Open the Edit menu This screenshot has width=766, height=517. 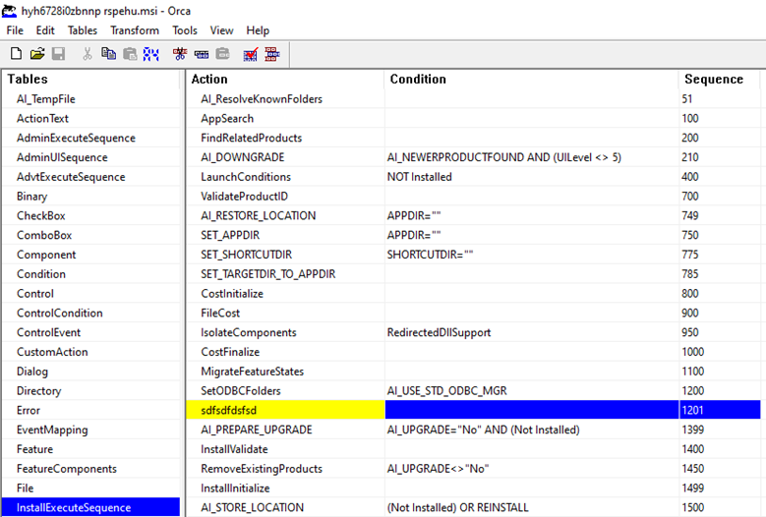(45, 30)
